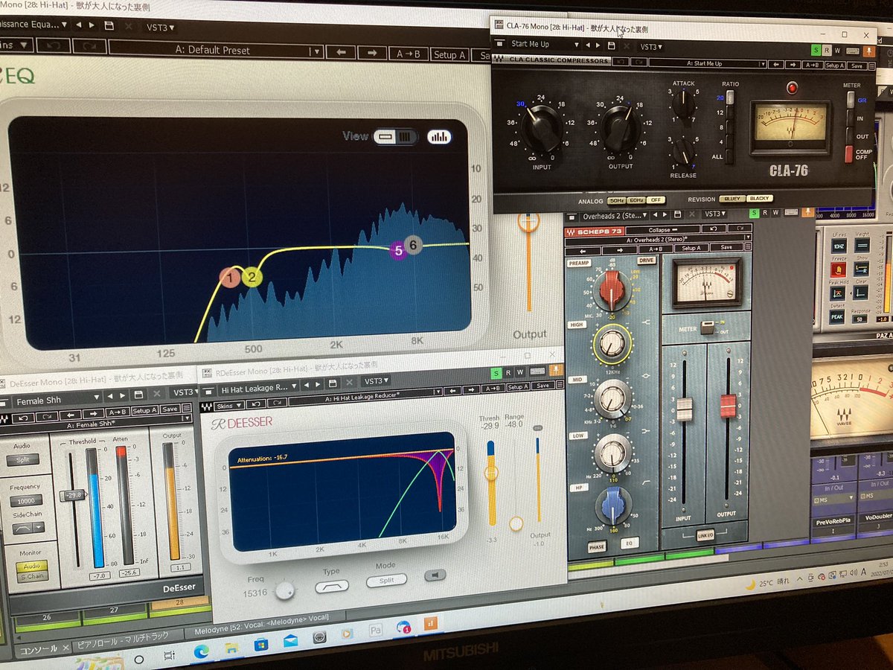This screenshot has width=893, height=670.
Task: Click the DeEsser Threshold fader handle
Action: (73, 495)
